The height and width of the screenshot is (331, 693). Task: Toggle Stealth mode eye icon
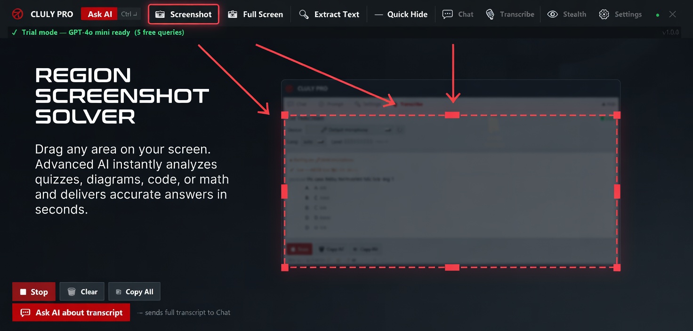coord(552,14)
